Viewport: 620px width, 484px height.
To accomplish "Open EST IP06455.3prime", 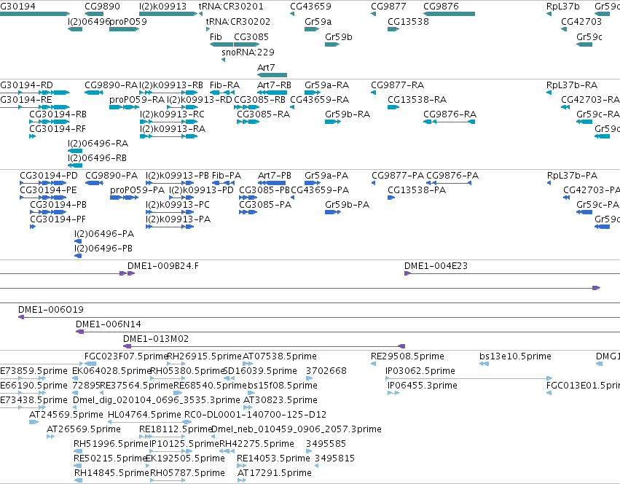I will click(x=423, y=386).
